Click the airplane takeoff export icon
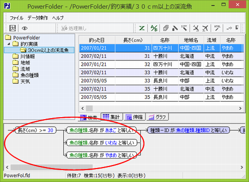 [x=205, y=28]
